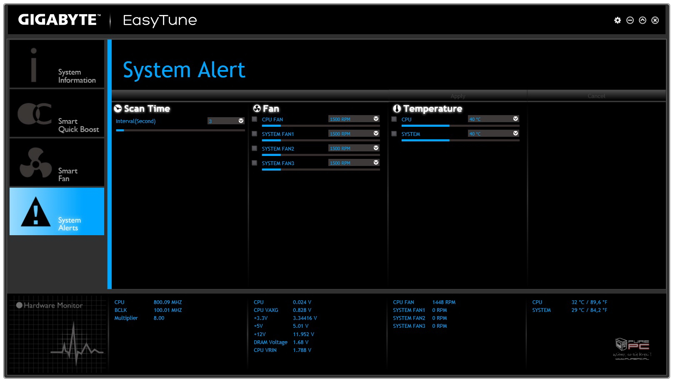Click the CPU 32 °C temperature reading
The width and height of the screenshot is (673, 382).
[589, 302]
